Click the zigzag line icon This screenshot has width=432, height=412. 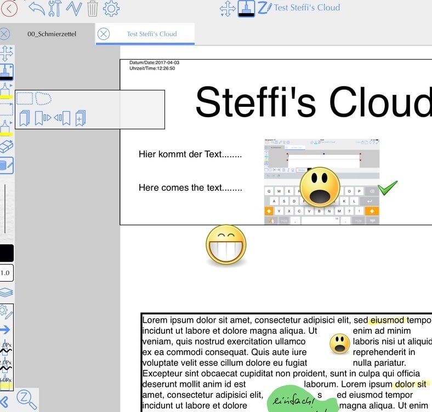(73, 8)
